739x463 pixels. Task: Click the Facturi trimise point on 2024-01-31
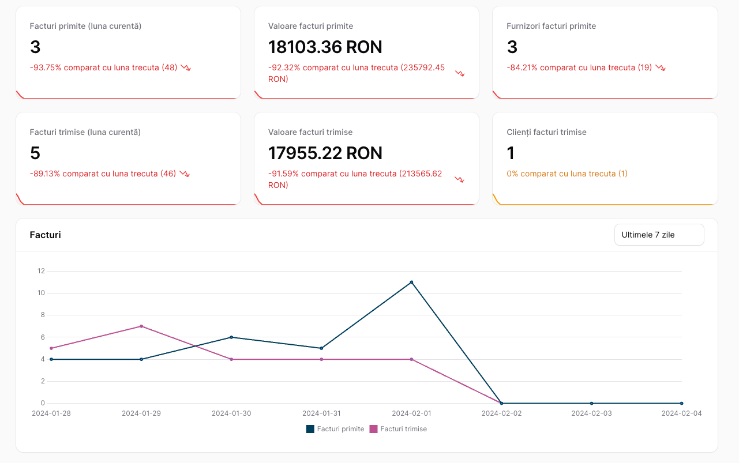click(x=321, y=359)
